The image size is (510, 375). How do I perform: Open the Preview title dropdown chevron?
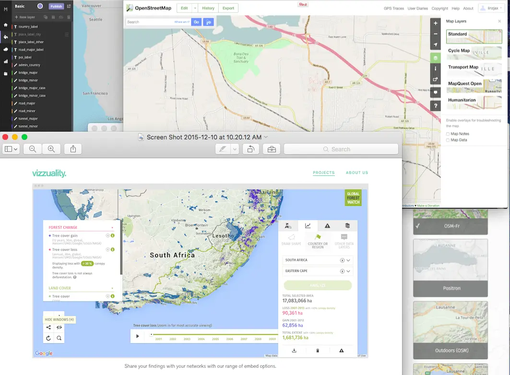(266, 137)
